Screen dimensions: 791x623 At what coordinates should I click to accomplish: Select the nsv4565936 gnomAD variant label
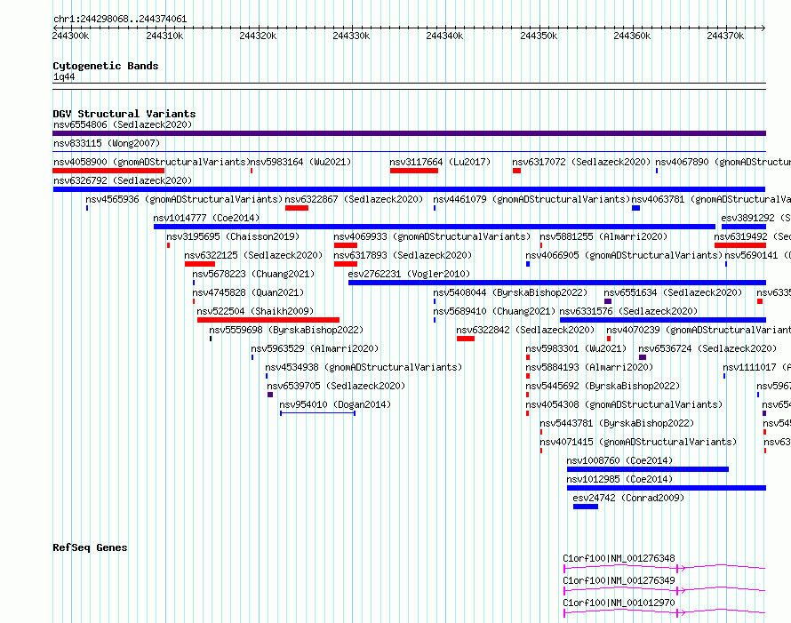click(184, 199)
